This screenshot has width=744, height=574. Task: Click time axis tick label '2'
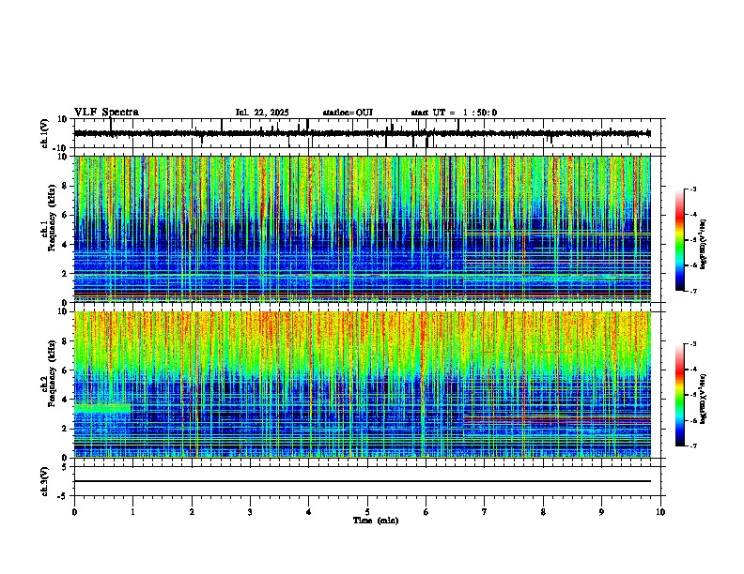coord(192,512)
